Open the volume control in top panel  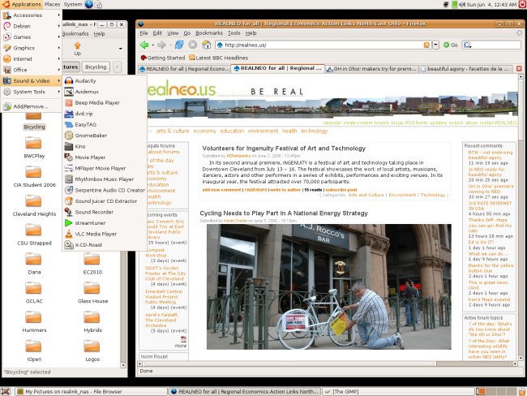pos(462,4)
